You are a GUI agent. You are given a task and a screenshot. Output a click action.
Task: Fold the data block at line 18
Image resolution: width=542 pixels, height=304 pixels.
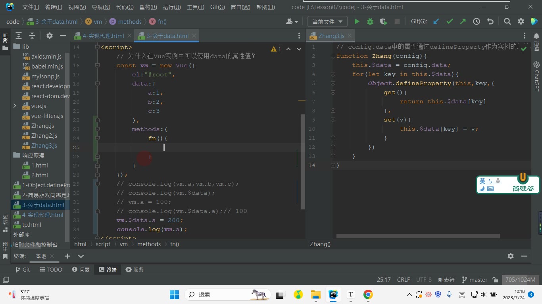[98, 84]
